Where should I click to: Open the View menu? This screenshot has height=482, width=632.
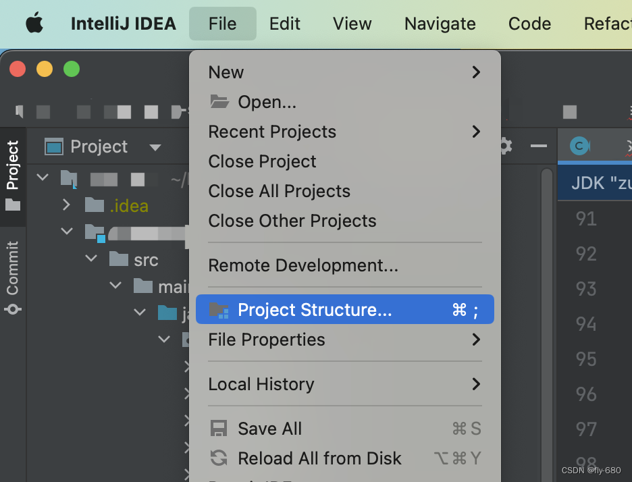[x=352, y=24]
